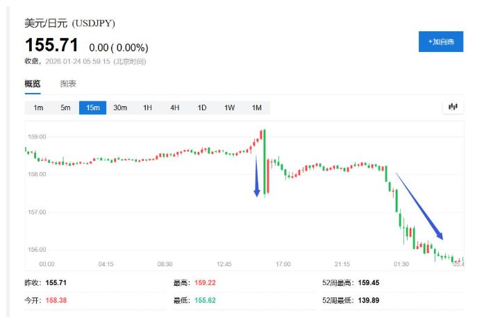Click the 00:00 time axis label

point(47,264)
